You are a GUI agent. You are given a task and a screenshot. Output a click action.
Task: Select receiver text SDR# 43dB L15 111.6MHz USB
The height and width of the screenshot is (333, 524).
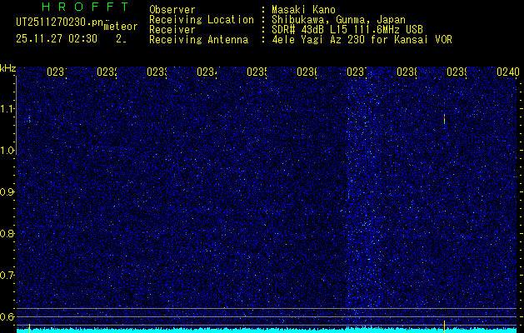pos(347,30)
